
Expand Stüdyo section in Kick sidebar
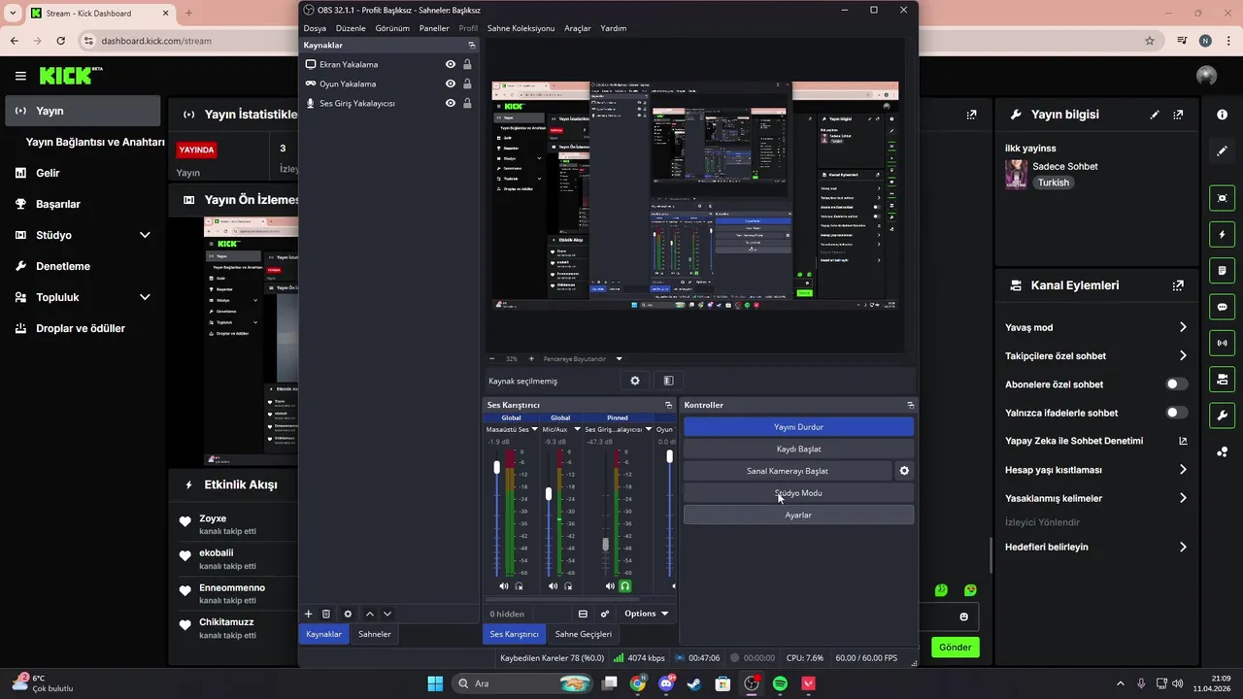[145, 235]
